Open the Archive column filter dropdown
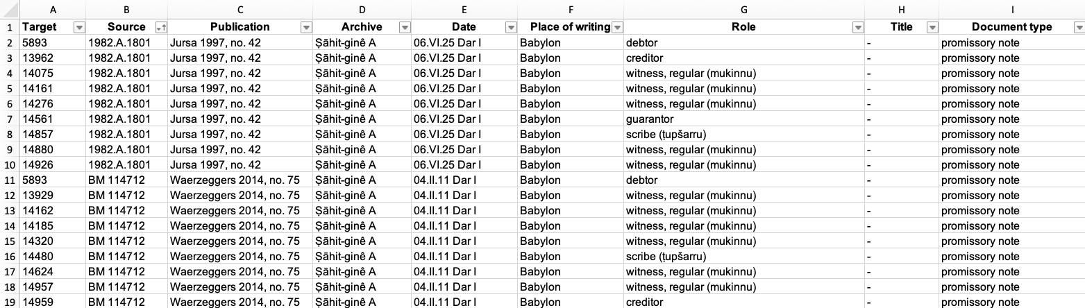This screenshot has width=1085, height=308. 405,27
